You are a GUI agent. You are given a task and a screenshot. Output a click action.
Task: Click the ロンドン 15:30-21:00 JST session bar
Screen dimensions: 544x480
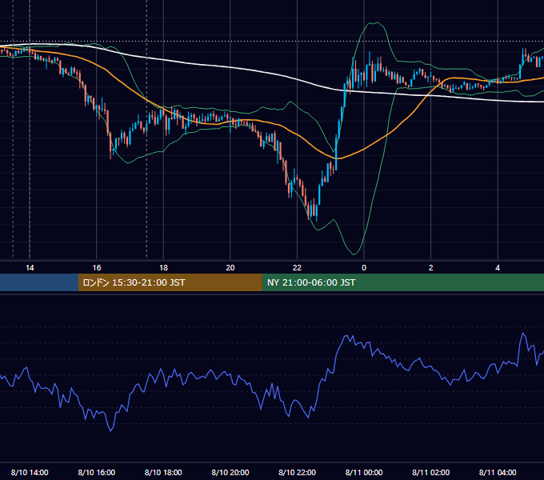pos(170,282)
